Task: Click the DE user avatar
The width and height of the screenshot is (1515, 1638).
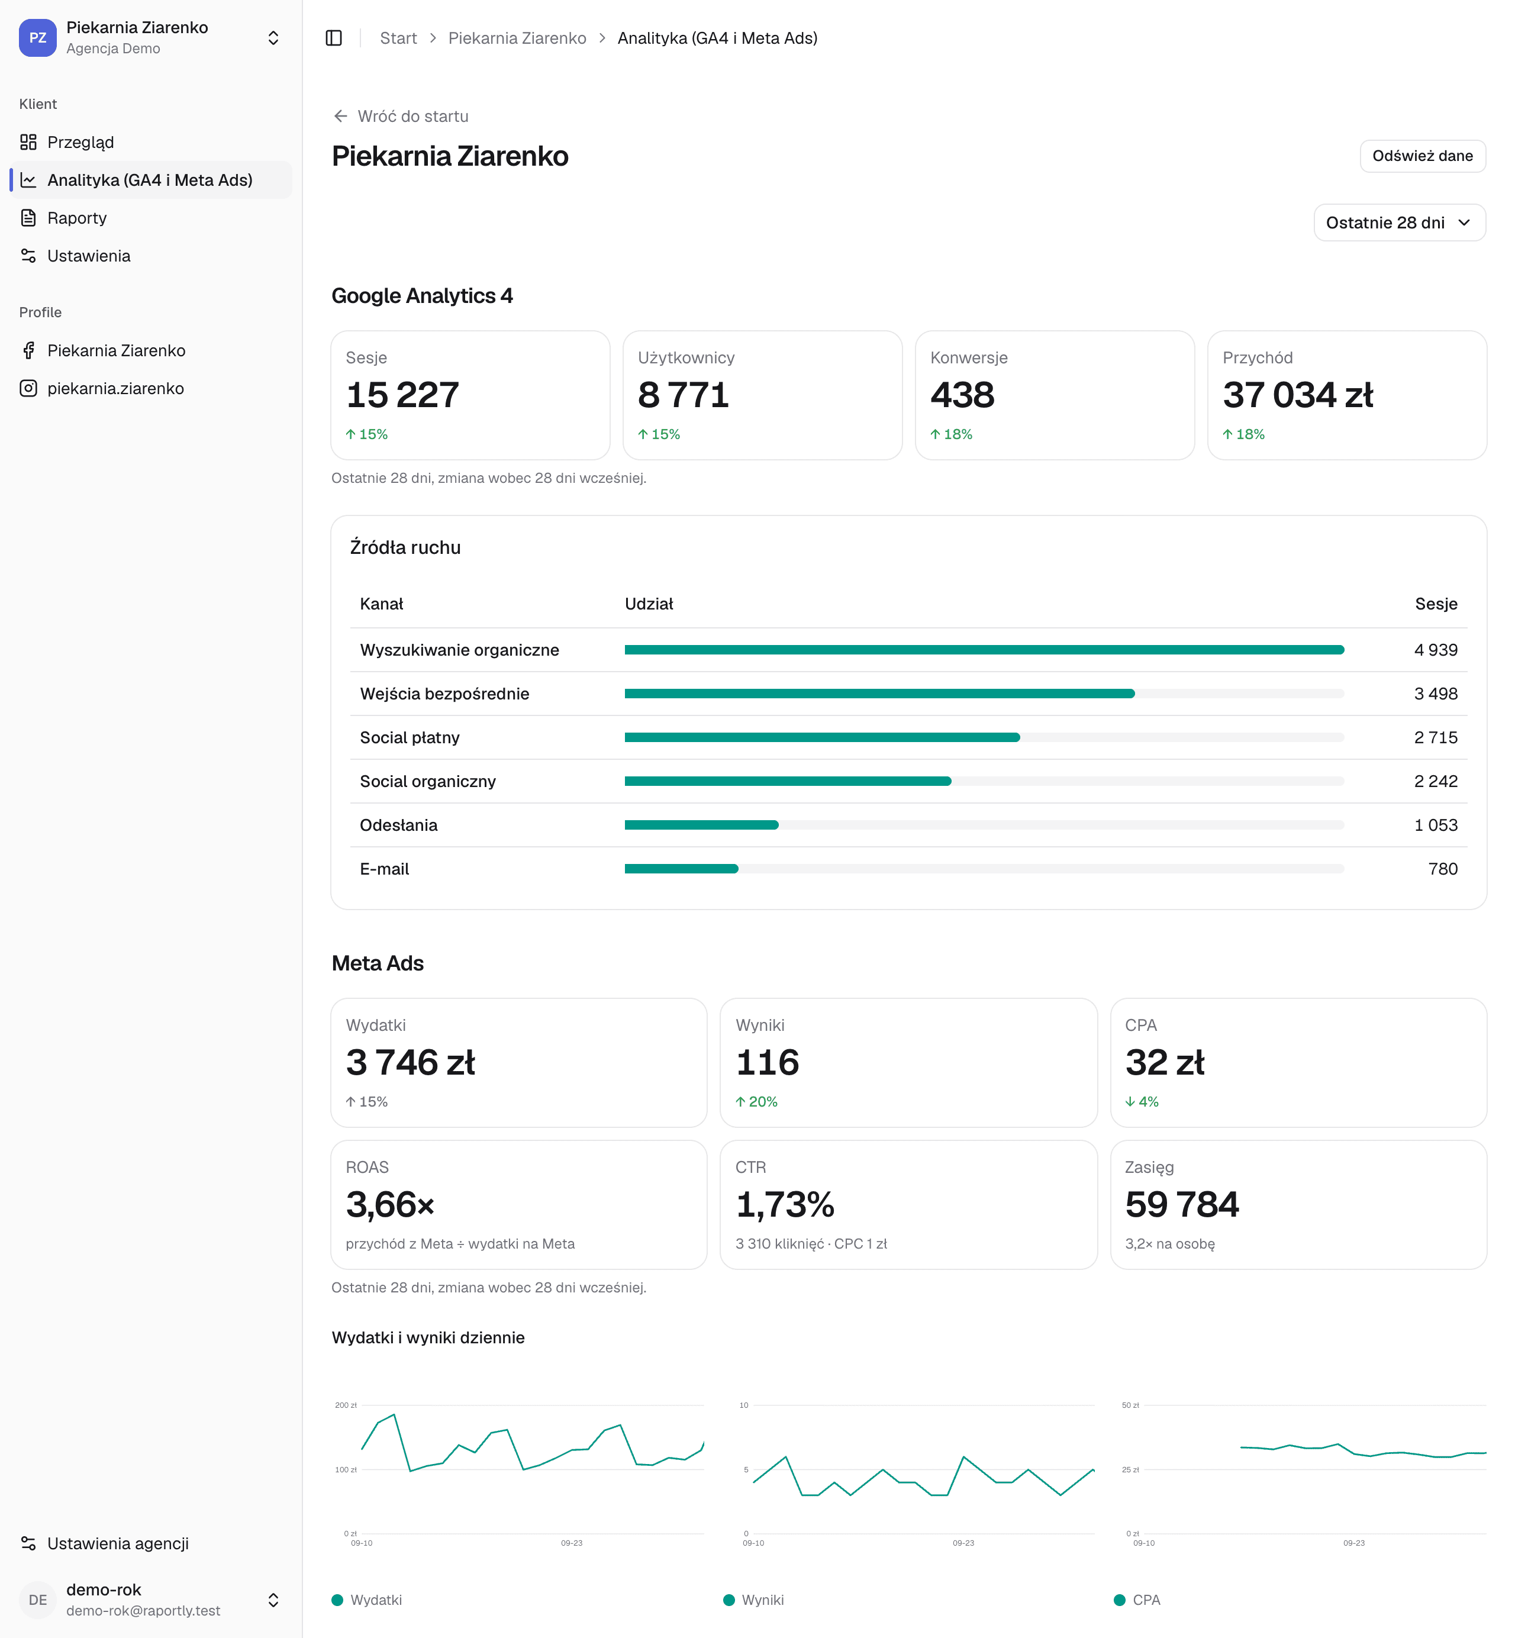Action: click(x=38, y=1600)
